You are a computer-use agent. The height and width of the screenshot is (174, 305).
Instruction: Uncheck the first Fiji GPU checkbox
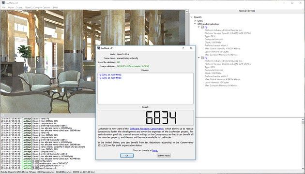(x=202, y=27)
